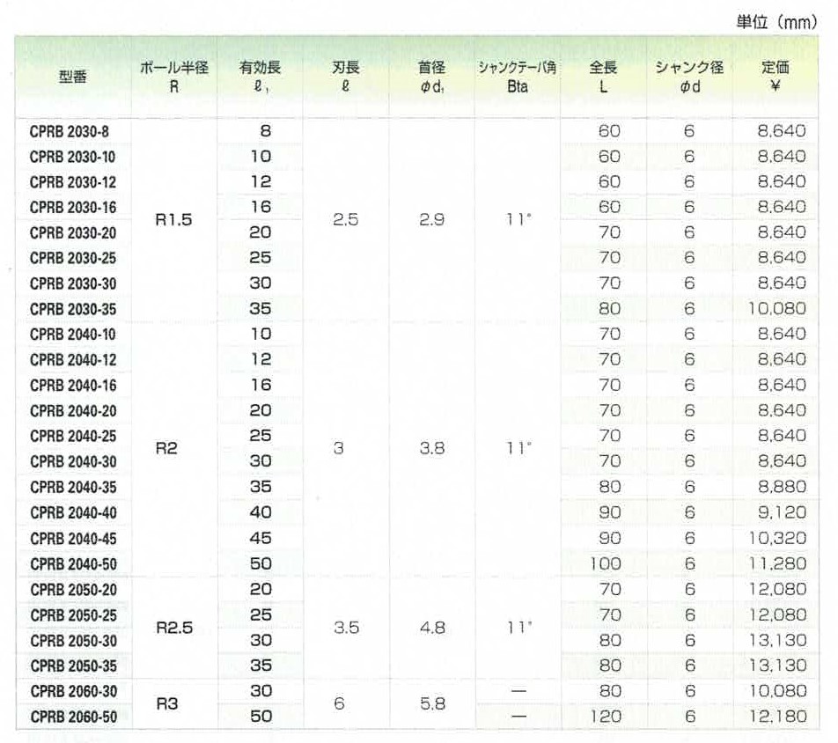838x743 pixels.
Task: Click model CPRB 2040-40
Action: click(73, 513)
